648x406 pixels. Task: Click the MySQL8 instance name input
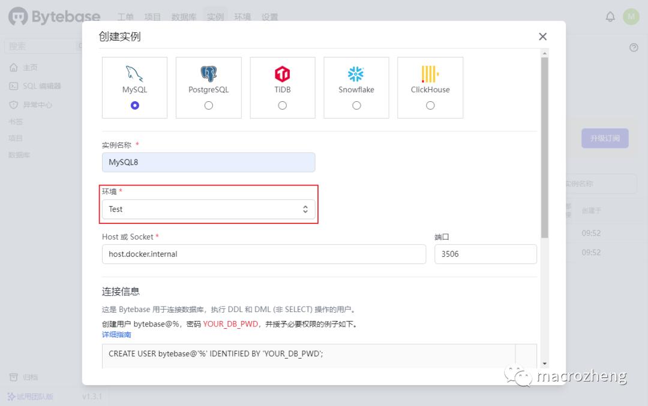coord(208,162)
